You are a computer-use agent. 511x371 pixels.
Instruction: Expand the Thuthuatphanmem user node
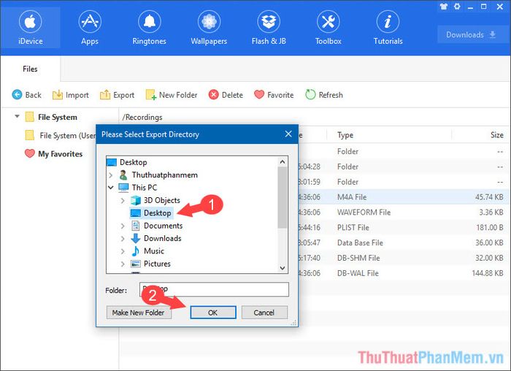111,175
